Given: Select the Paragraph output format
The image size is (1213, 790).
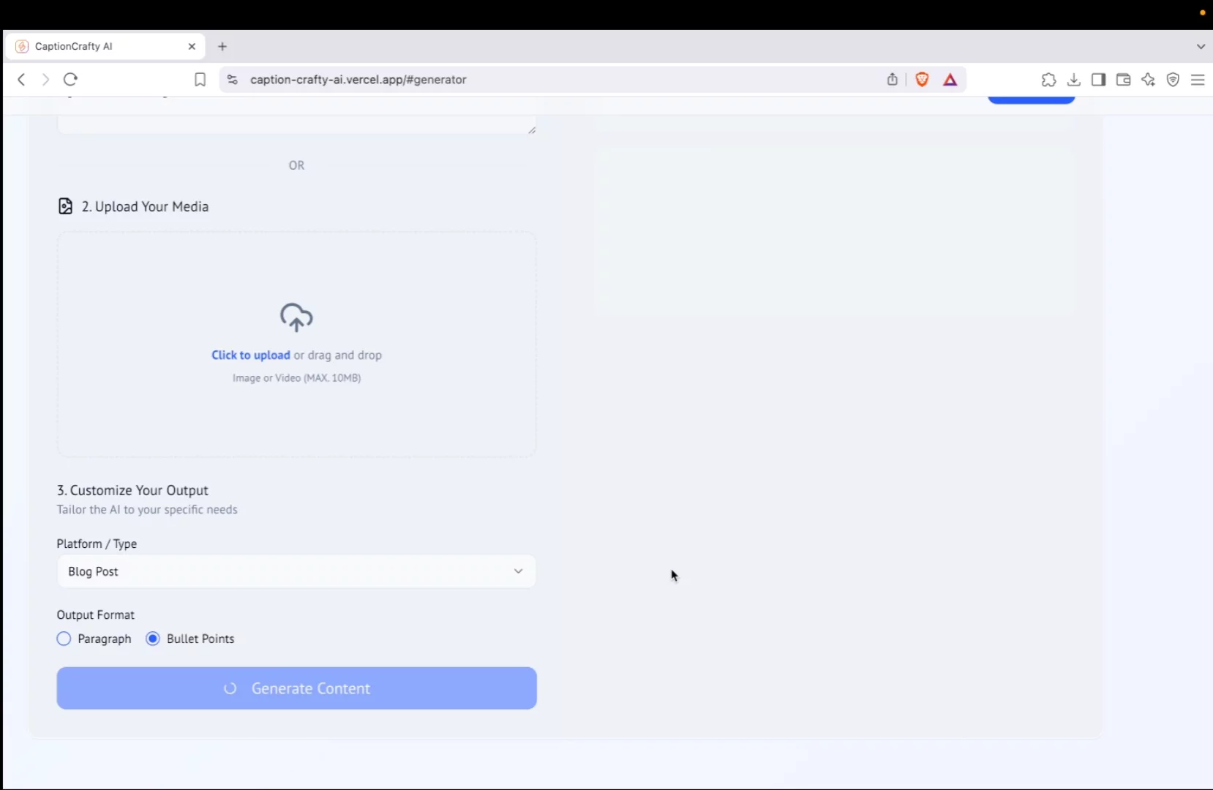Looking at the screenshot, I should [x=64, y=639].
